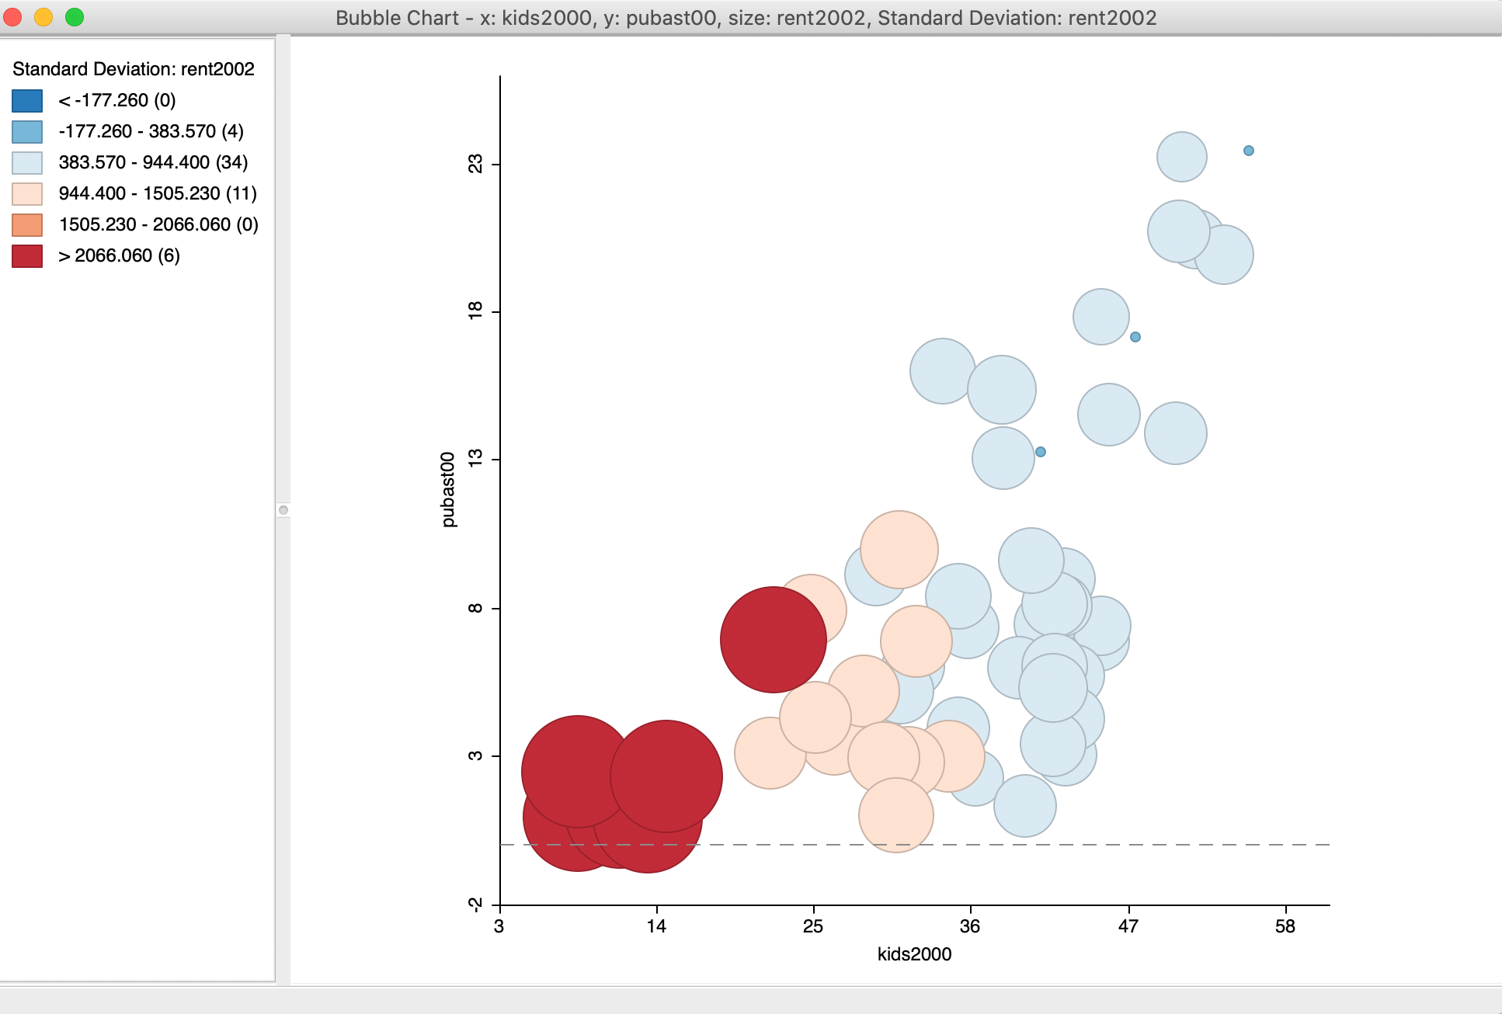Click the topmost peach bubble above the cluster
The image size is (1502, 1014).
click(x=899, y=549)
